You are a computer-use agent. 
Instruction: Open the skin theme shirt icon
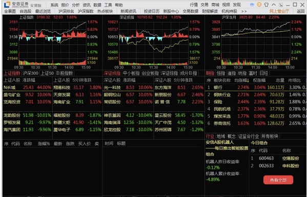pyautogui.click(x=267, y=5)
